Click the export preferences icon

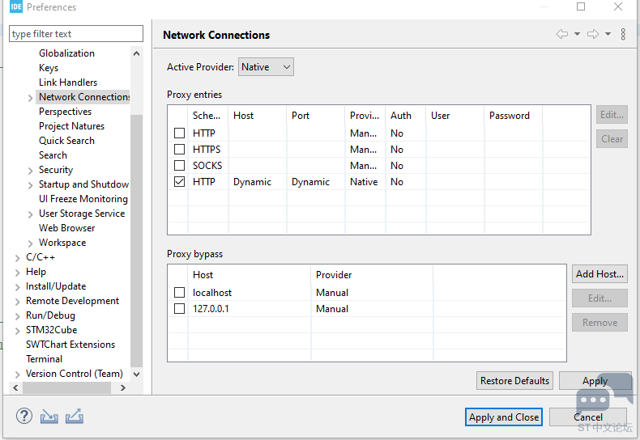coord(75,417)
